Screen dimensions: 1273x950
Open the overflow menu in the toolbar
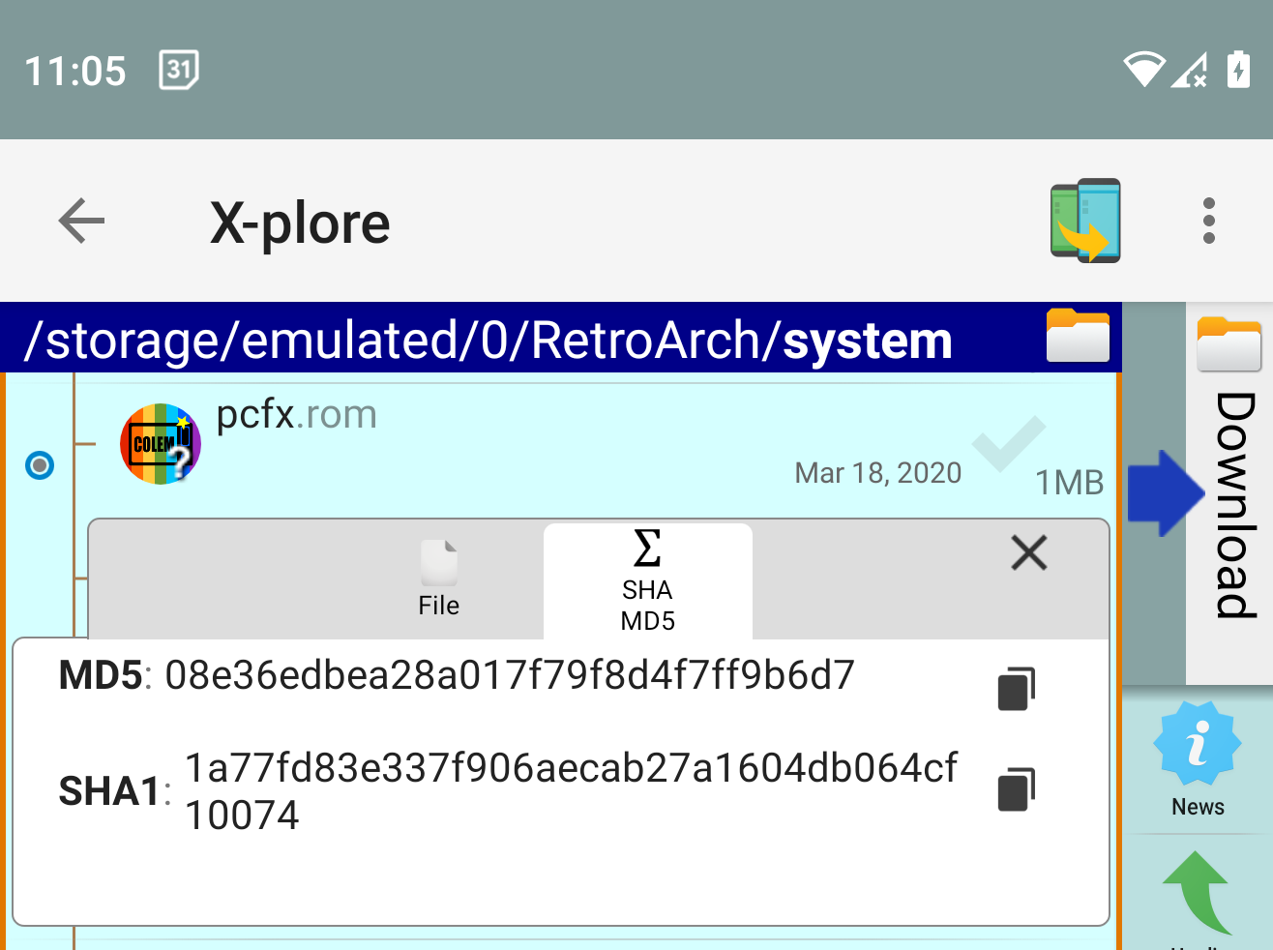(x=1208, y=220)
